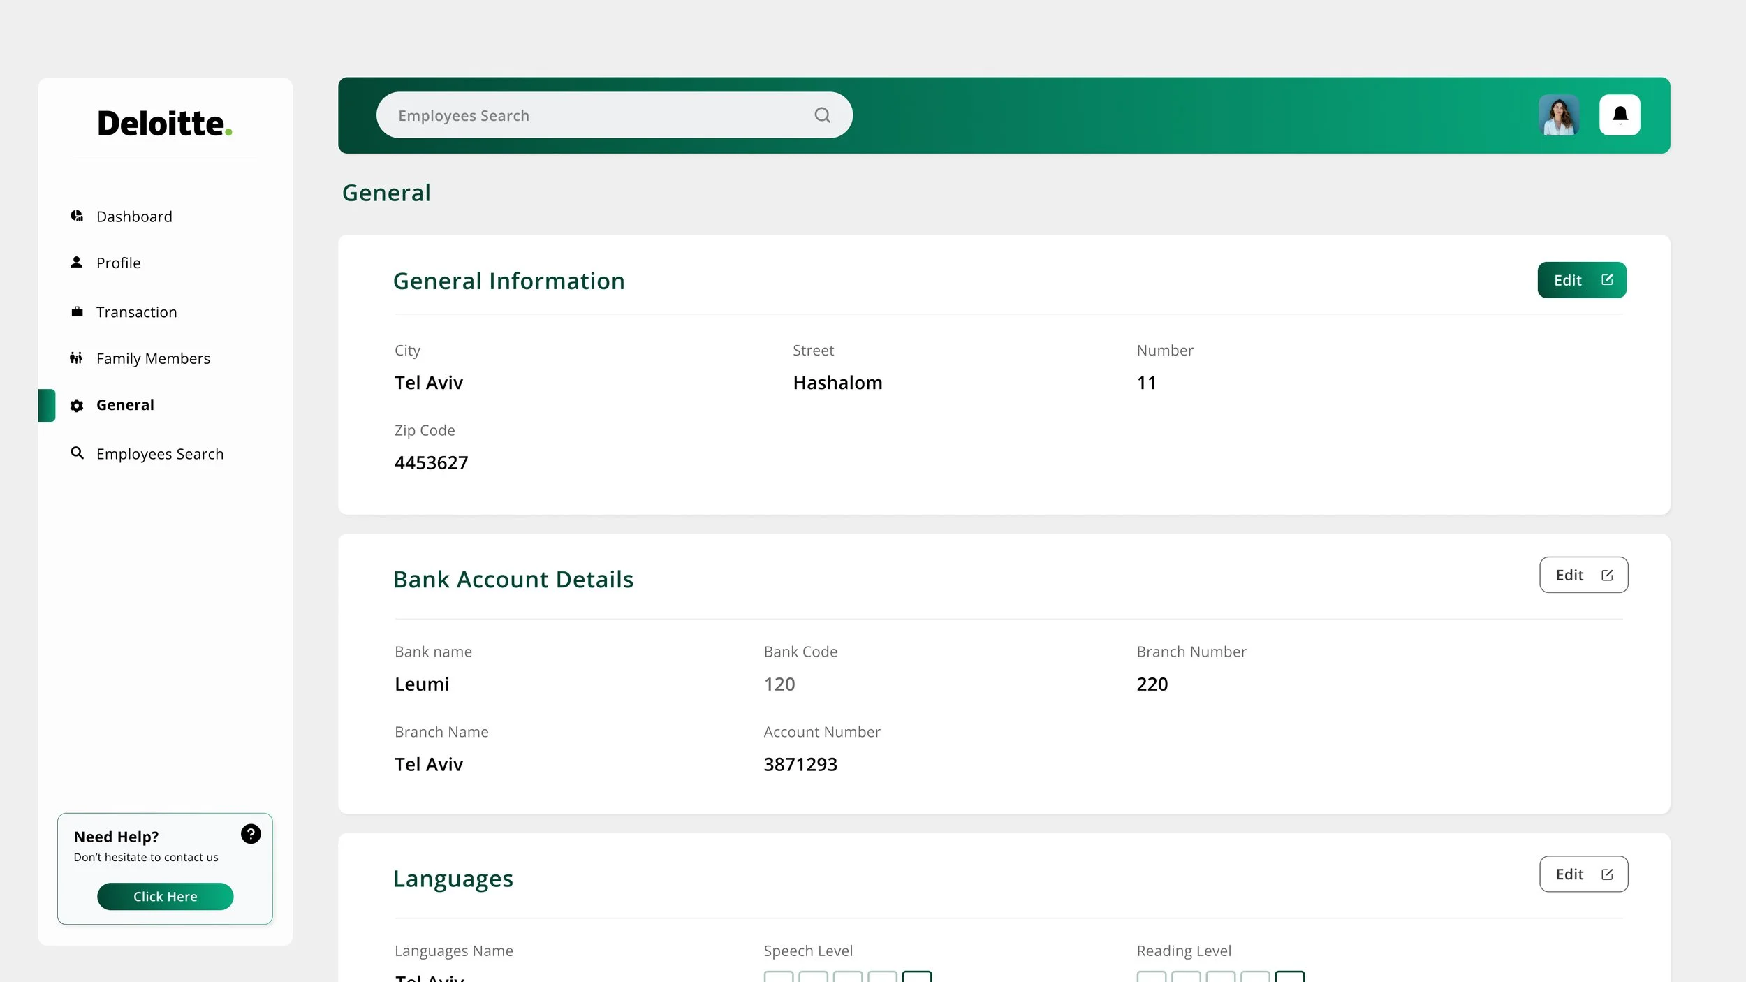Click the Dashboard pie-chart icon
The width and height of the screenshot is (1746, 982).
77,216
